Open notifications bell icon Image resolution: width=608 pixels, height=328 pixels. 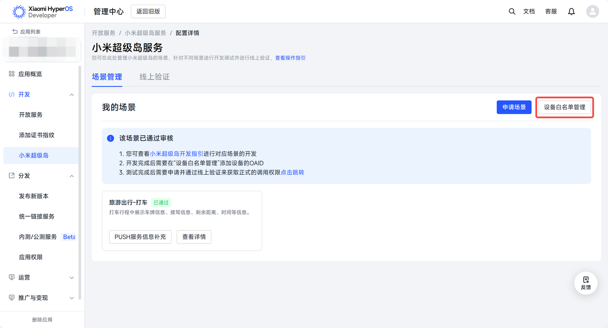tap(571, 11)
